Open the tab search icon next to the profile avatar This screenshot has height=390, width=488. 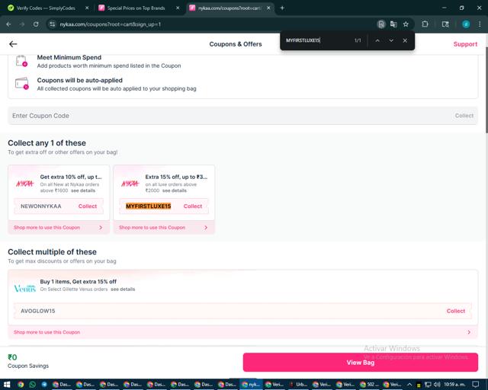445,24
